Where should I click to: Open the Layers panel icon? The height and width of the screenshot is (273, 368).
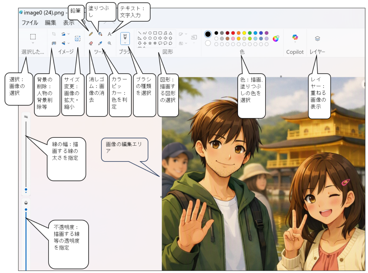click(317, 38)
